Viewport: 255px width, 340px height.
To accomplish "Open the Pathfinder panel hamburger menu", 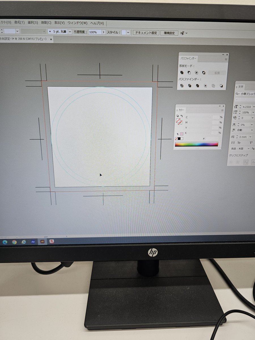I will [x=226, y=59].
